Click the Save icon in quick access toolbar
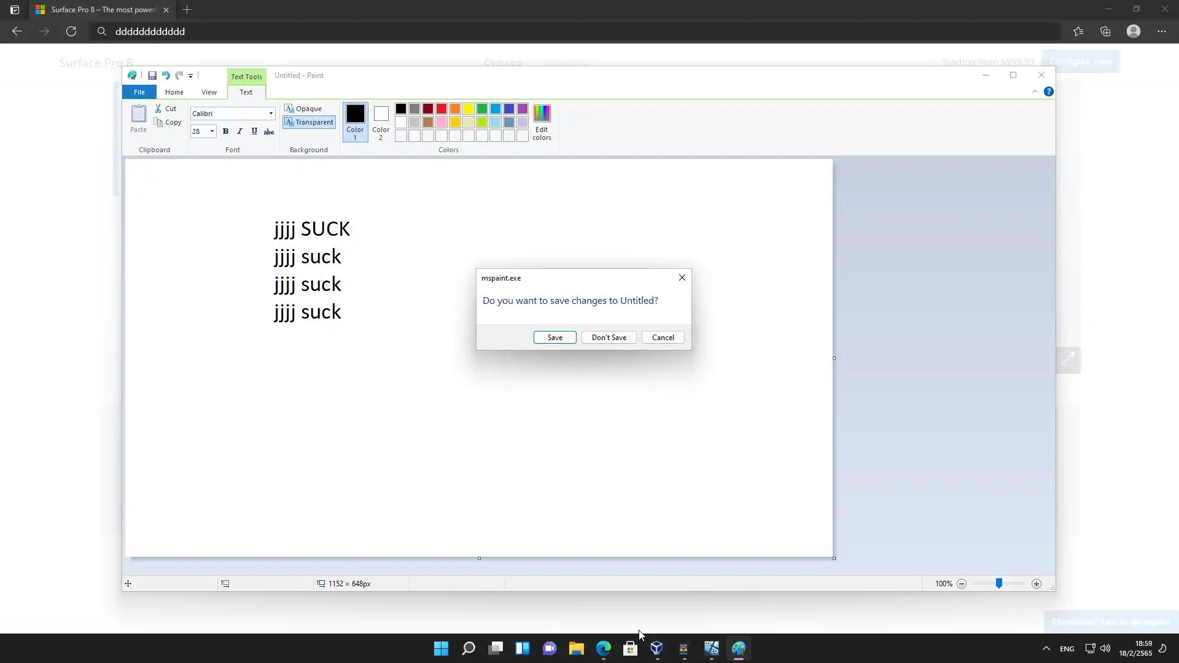 tap(152, 76)
